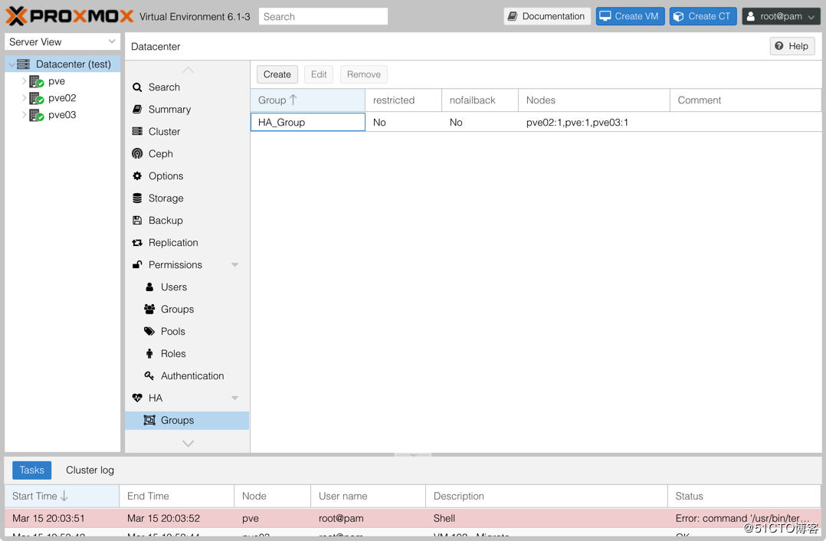The height and width of the screenshot is (541, 826).
Task: Switch to the Tasks tab
Action: (x=31, y=470)
